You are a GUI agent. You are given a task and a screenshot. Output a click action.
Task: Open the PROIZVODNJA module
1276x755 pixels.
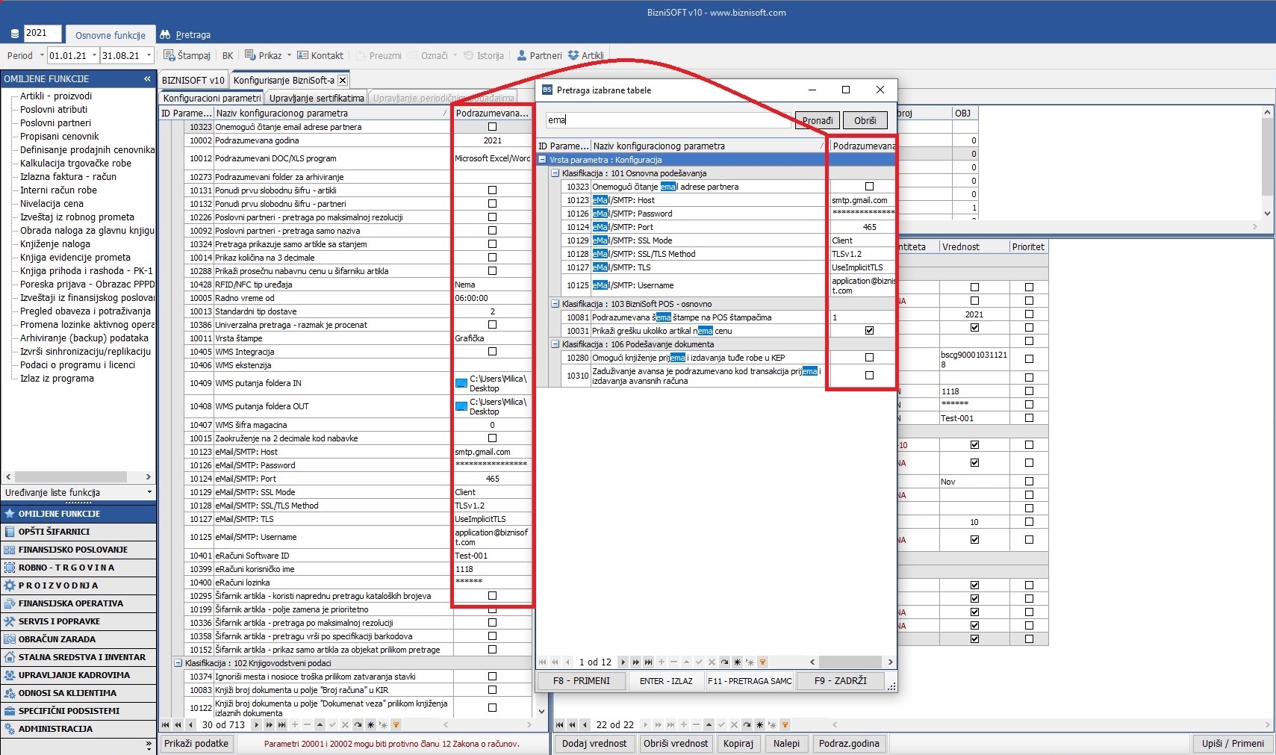point(58,585)
